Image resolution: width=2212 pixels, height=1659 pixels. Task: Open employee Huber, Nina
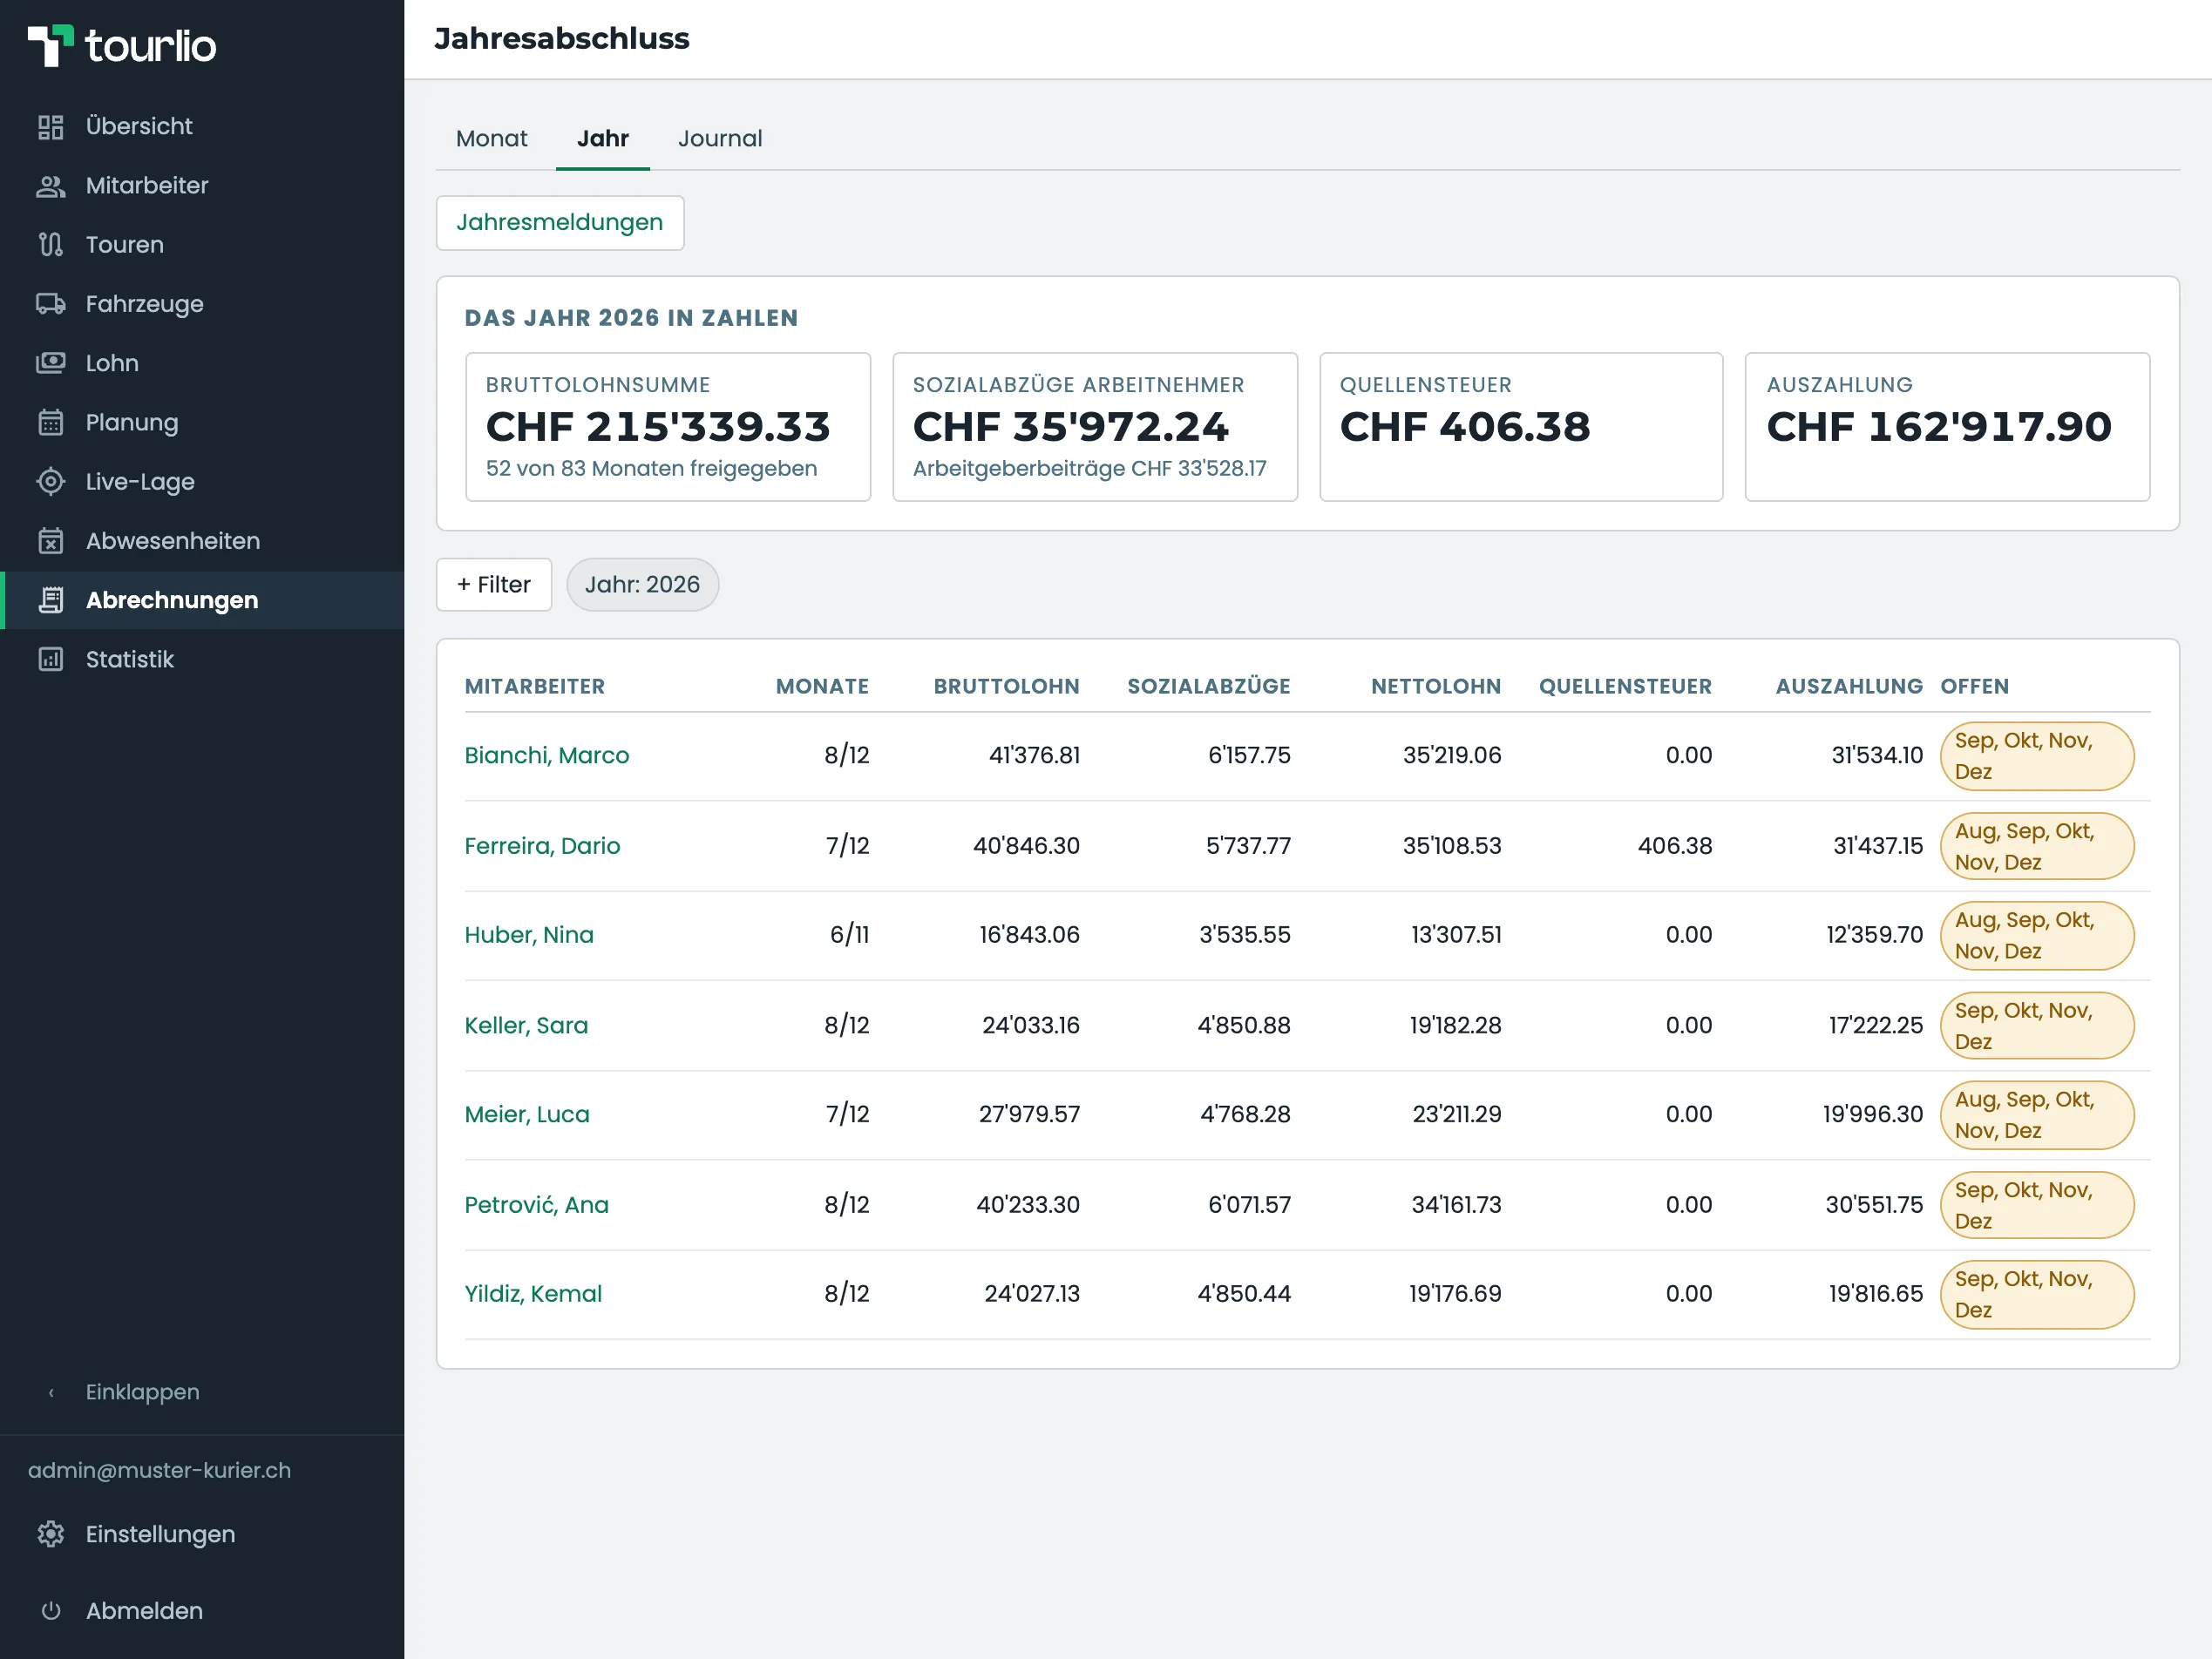(x=529, y=935)
